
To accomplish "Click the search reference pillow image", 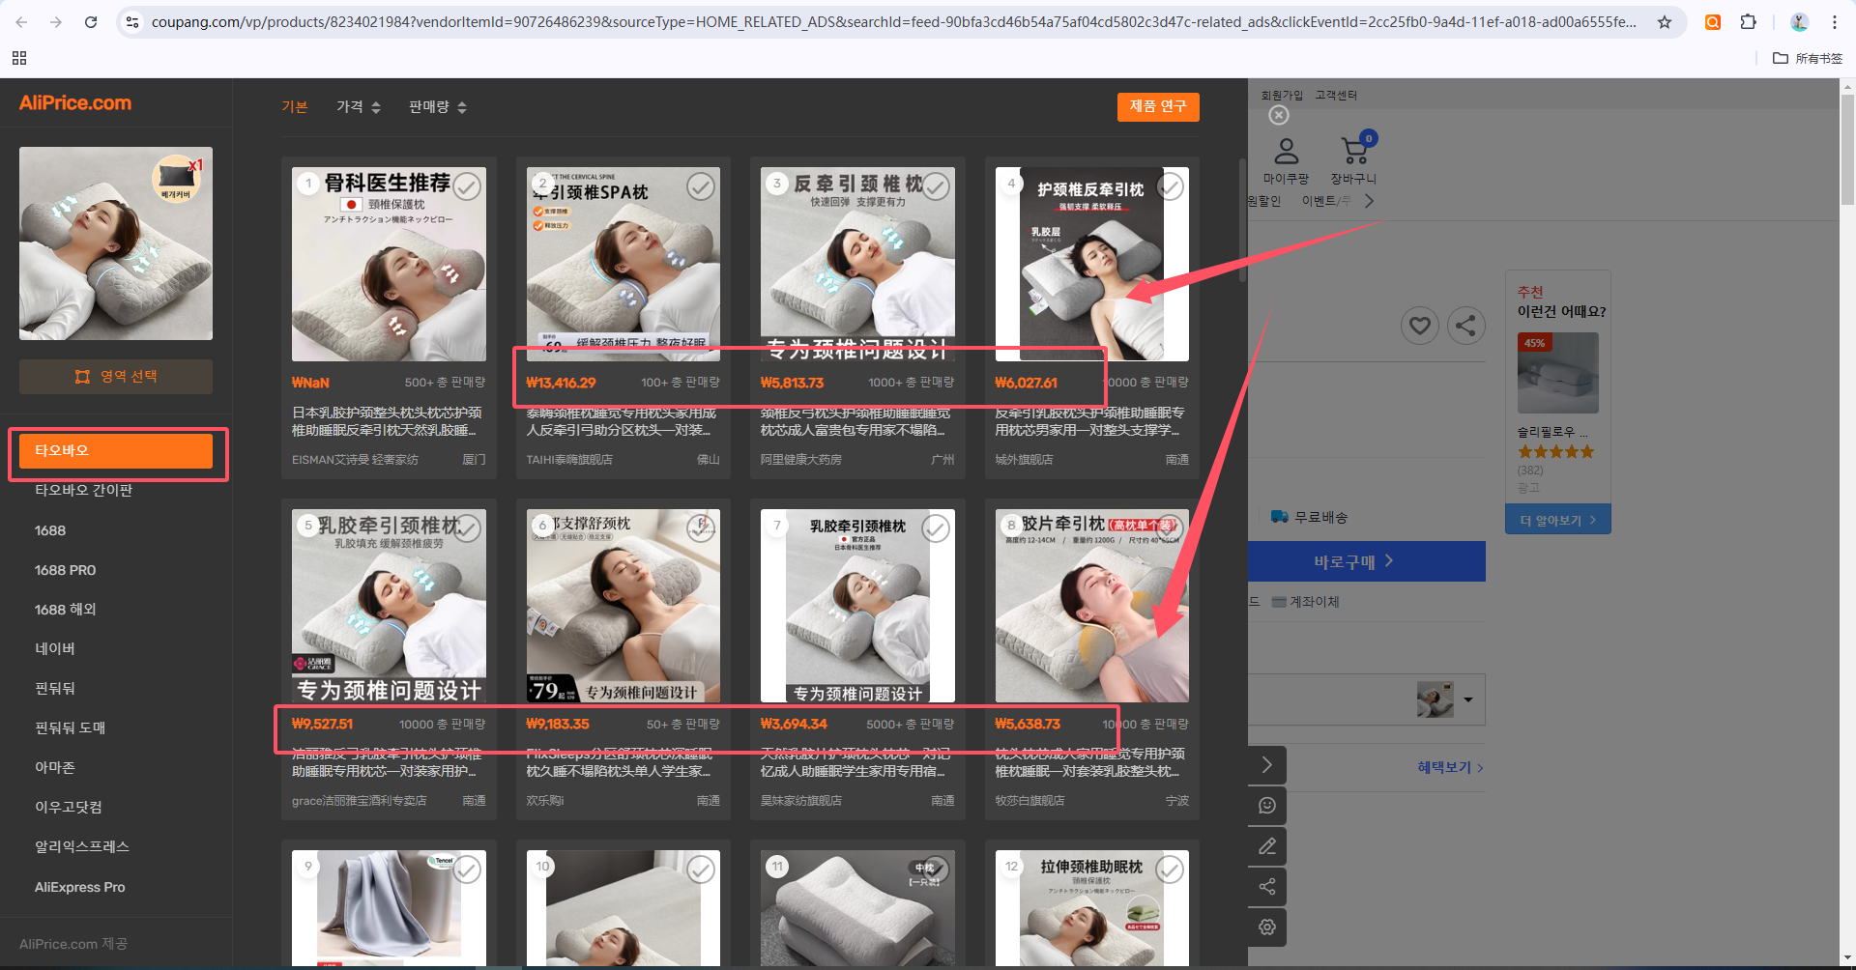I will tap(116, 243).
